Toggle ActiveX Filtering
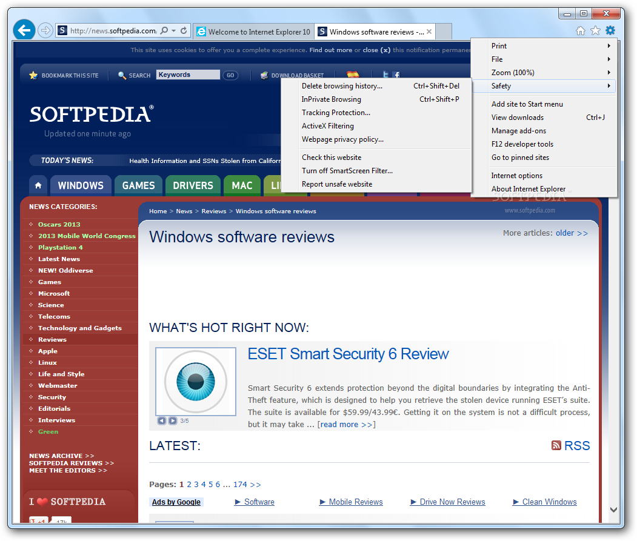Viewport: 637px width, 541px height. pyautogui.click(x=376, y=127)
